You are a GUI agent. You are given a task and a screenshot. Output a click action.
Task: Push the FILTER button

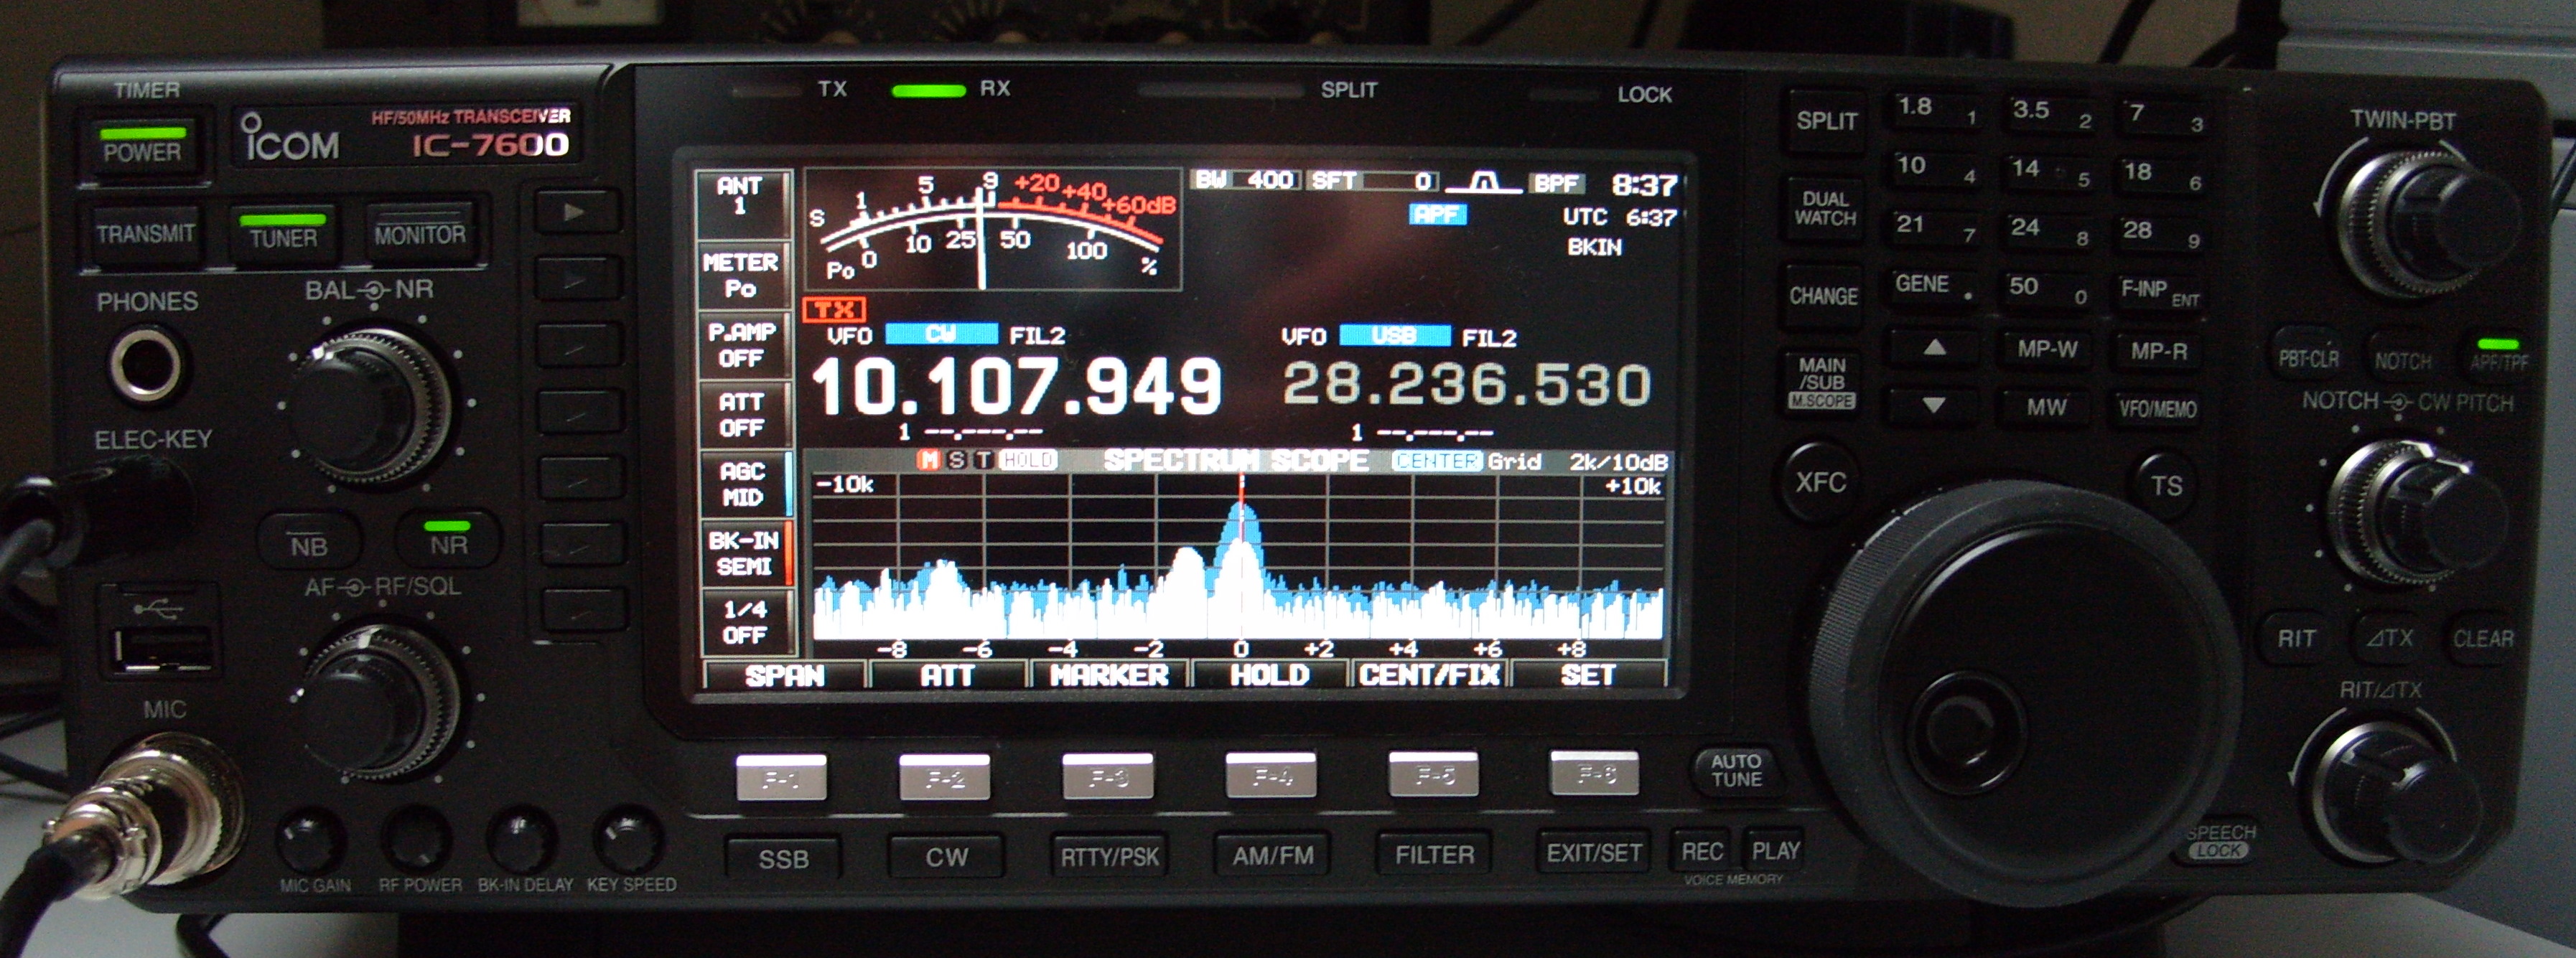pyautogui.click(x=1435, y=855)
